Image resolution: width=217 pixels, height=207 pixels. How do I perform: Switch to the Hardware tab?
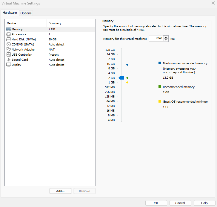point(10,13)
